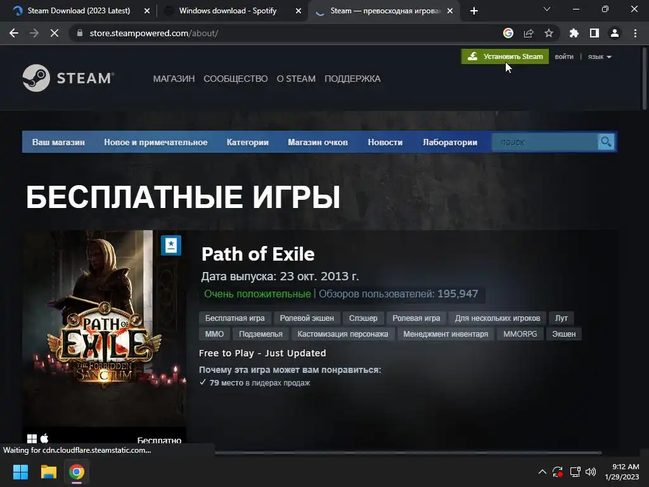Open File Explorer from taskbar
Viewport: 649px width, 487px height.
point(48,472)
